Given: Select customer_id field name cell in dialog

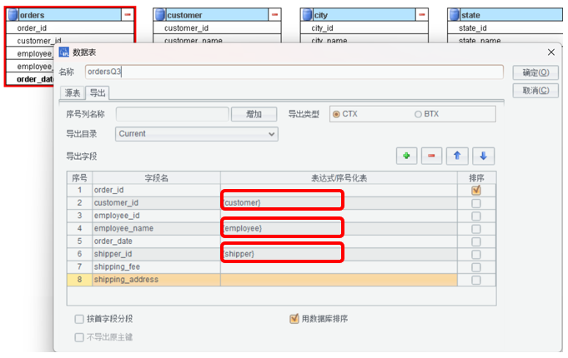Looking at the screenshot, I should click(x=156, y=203).
